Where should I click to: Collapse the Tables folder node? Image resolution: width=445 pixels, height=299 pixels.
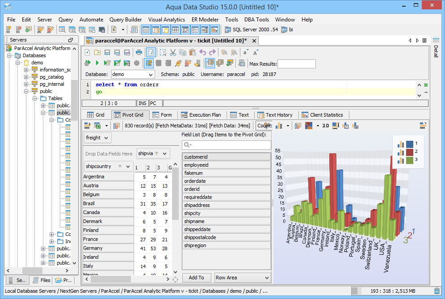pyautogui.click(x=34, y=98)
